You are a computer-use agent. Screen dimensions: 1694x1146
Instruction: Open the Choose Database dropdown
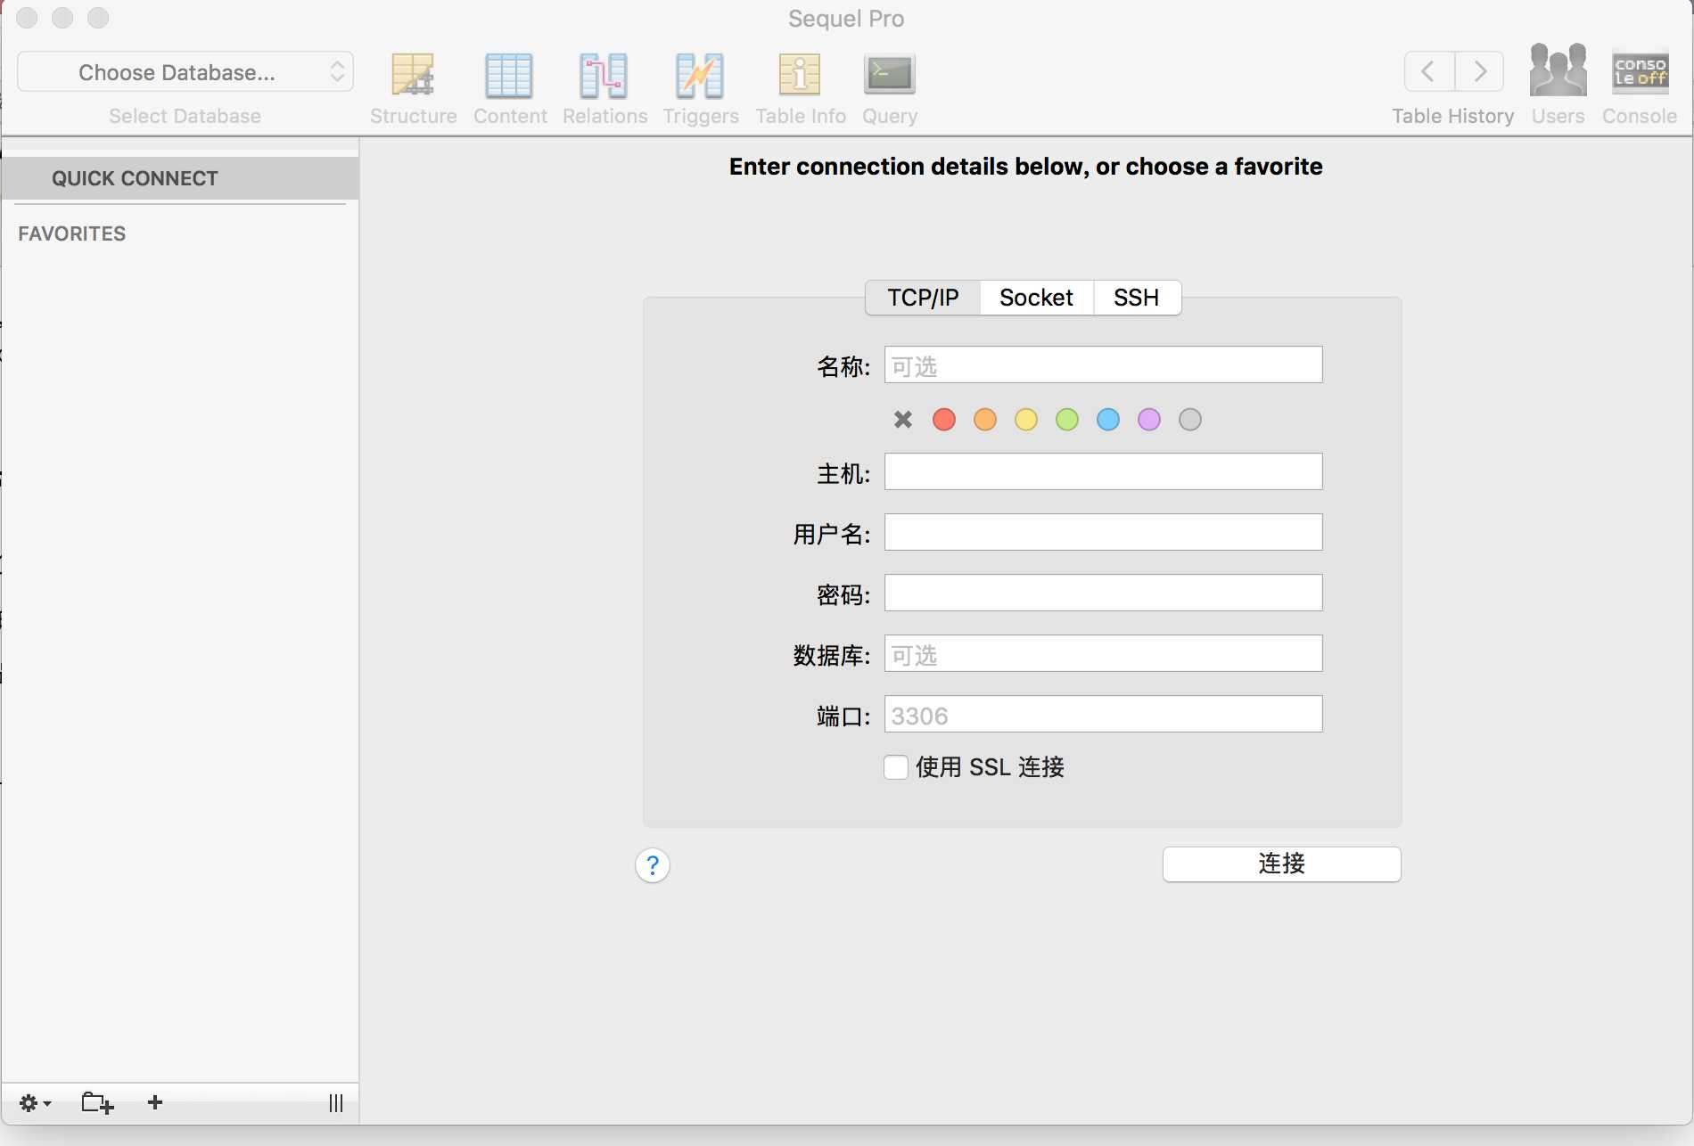(185, 72)
